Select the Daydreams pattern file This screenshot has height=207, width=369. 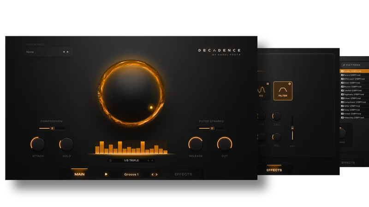tap(354, 94)
